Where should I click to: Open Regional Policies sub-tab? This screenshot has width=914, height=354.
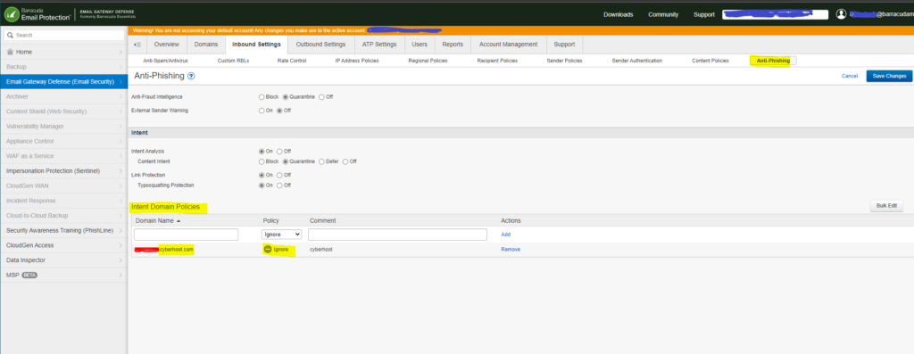(x=428, y=61)
